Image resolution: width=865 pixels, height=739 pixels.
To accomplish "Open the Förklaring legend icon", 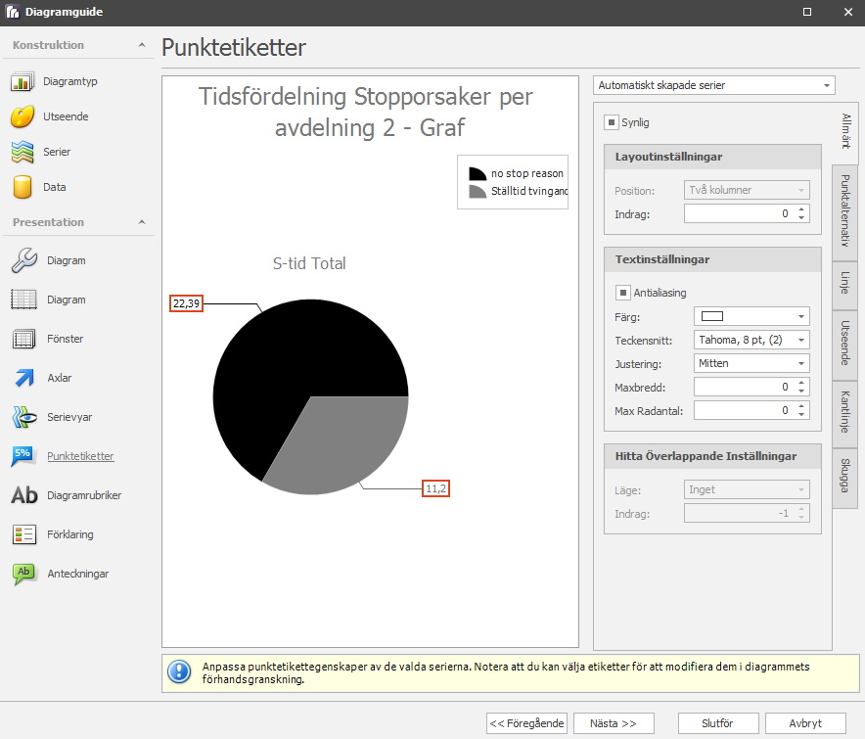I will coord(23,534).
